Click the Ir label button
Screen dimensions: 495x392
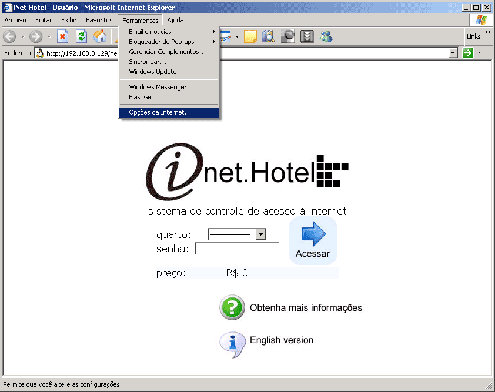tap(479, 53)
